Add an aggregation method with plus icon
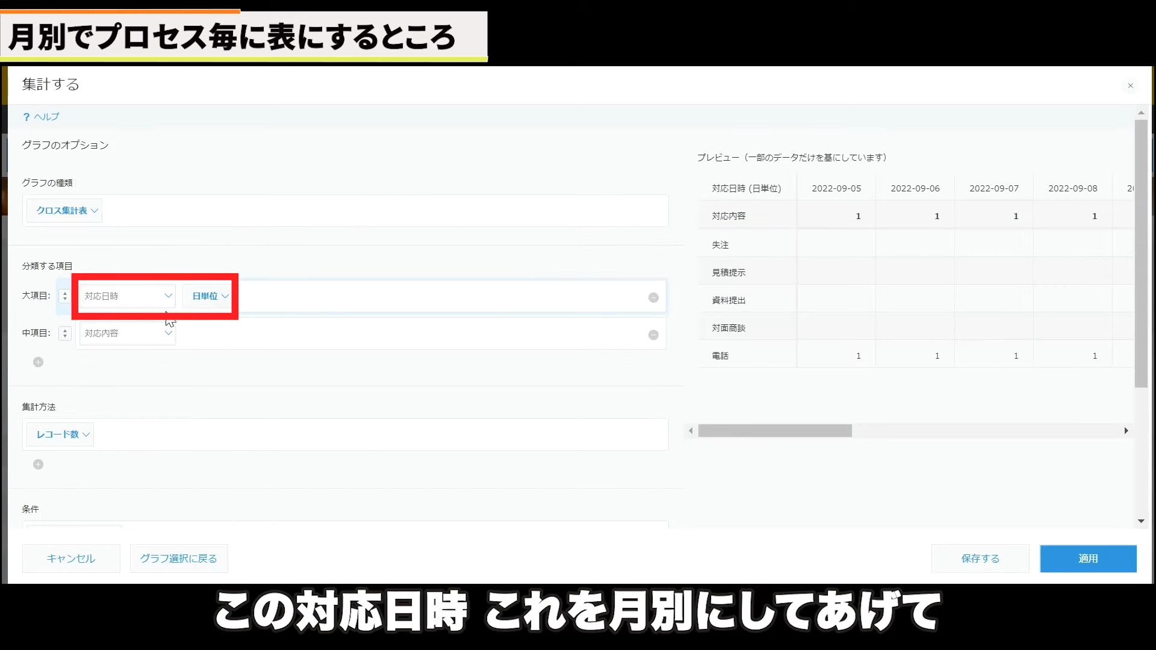Image resolution: width=1156 pixels, height=650 pixels. tap(38, 465)
